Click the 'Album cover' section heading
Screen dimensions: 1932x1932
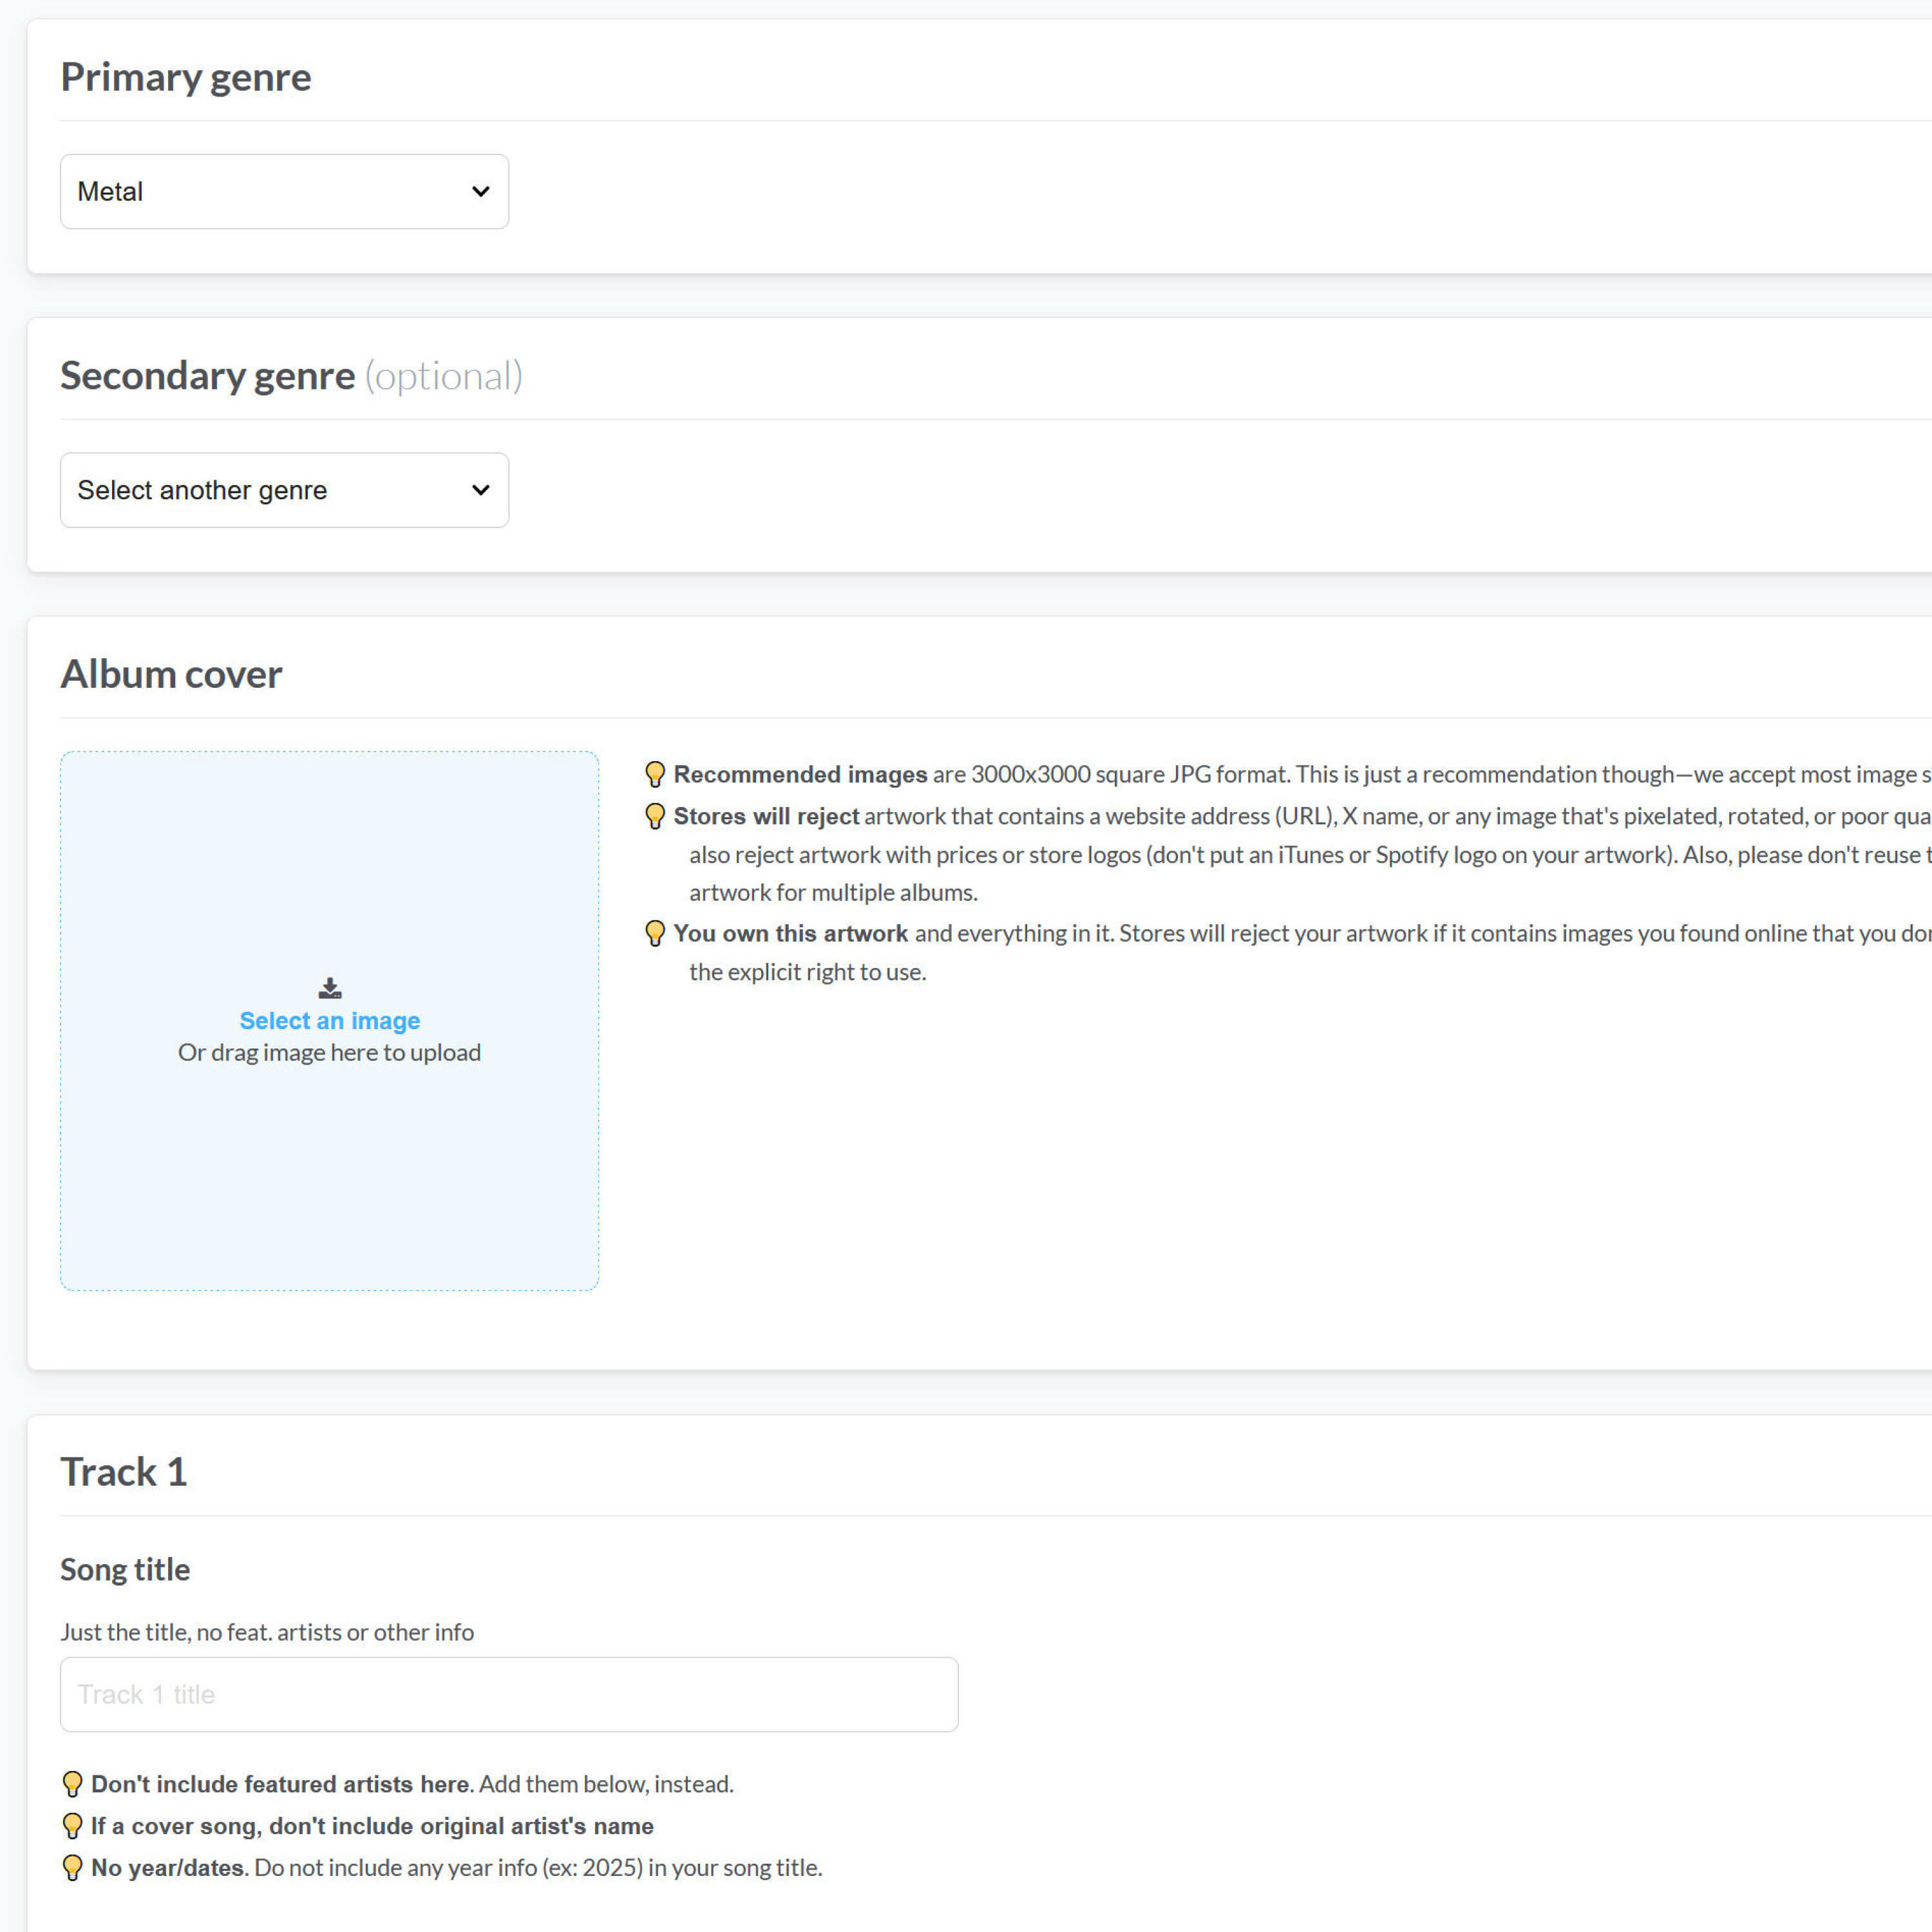click(171, 674)
